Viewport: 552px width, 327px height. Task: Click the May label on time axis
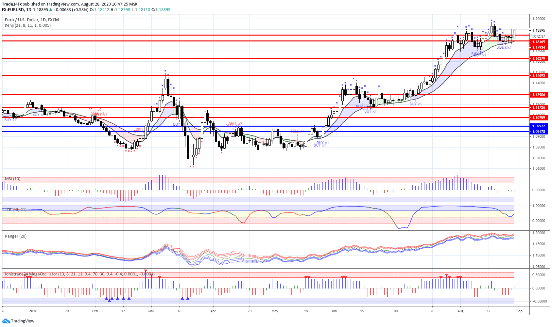pyautogui.click(x=275, y=311)
